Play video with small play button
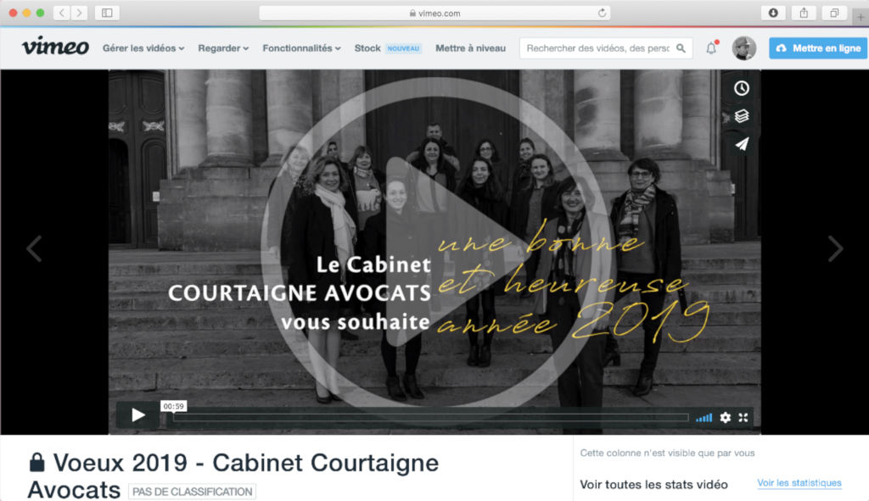The width and height of the screenshot is (869, 501). click(138, 415)
